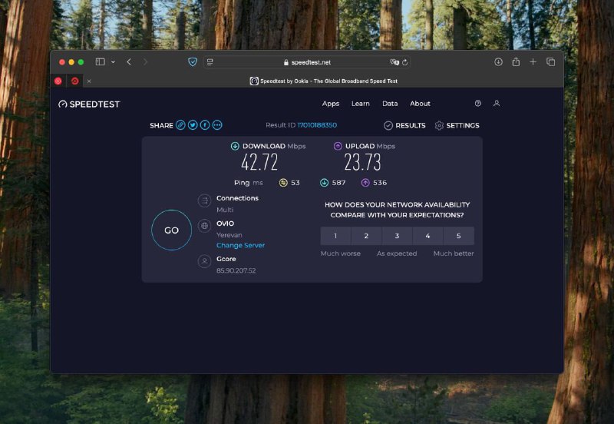Image resolution: width=614 pixels, height=424 pixels.
Task: Click the Multi connections label
Action: tap(225, 210)
